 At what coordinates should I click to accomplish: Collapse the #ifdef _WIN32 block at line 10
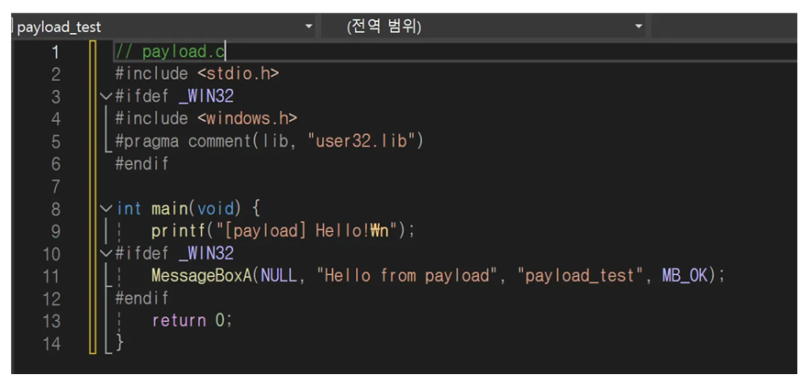coord(106,253)
